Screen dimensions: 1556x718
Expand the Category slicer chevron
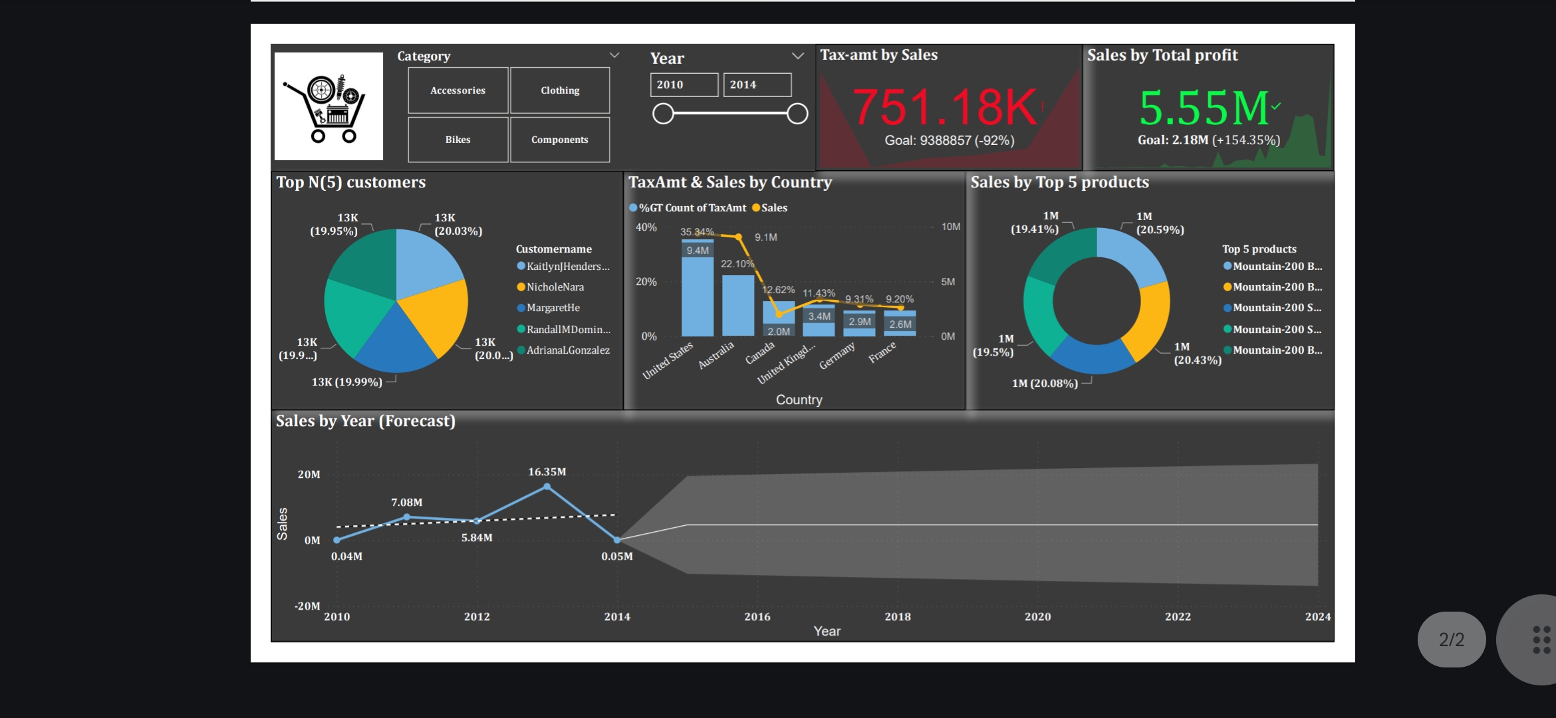coord(614,55)
